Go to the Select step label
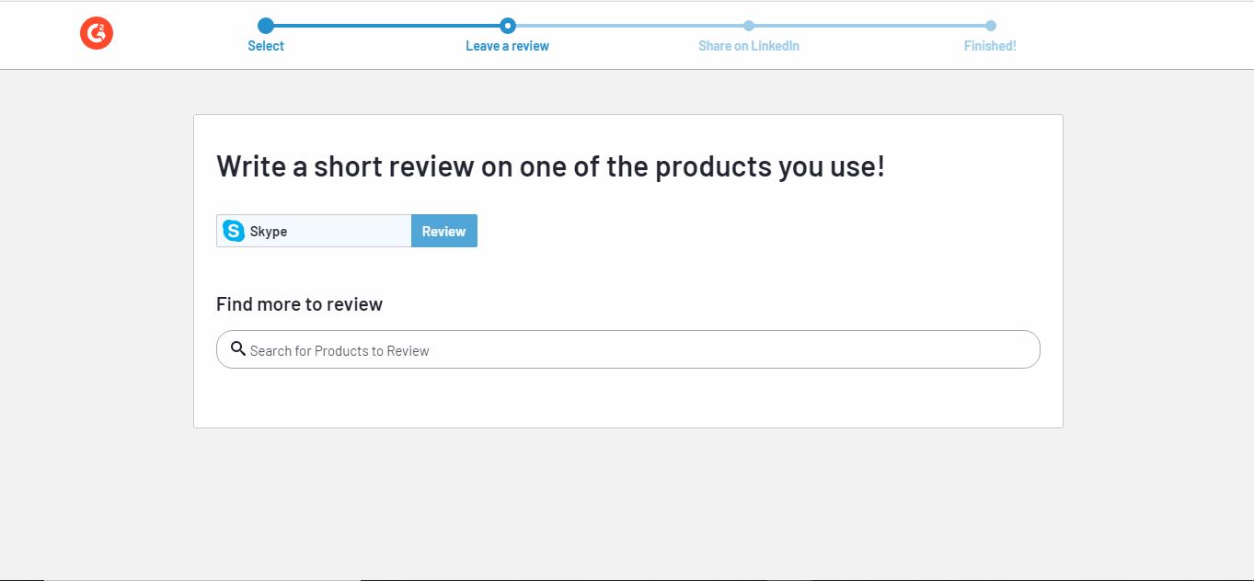Image resolution: width=1254 pixels, height=581 pixels. pos(266,46)
